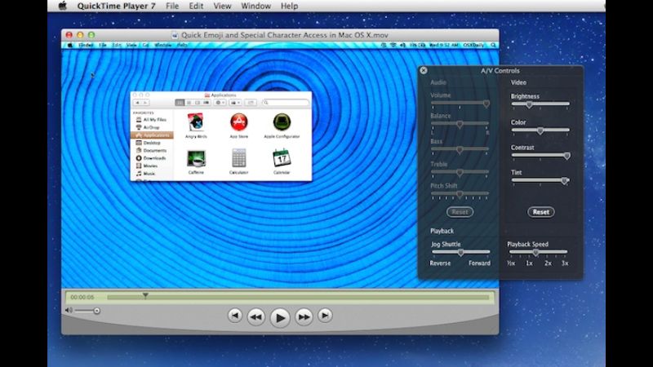Open the File menu
Screen dimensions: 653x367
coord(172,6)
